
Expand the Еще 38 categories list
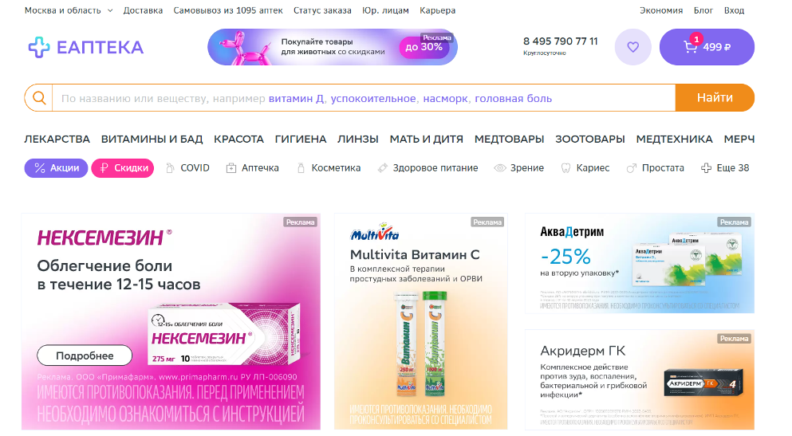click(725, 168)
